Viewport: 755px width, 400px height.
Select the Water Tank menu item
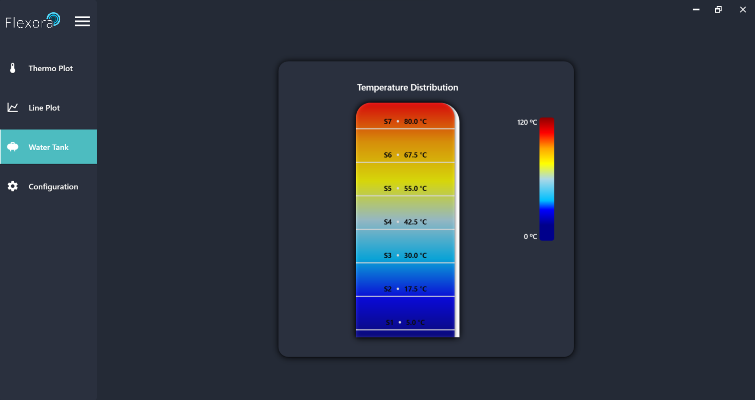(48, 147)
